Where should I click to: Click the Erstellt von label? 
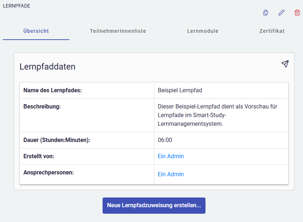pos(39,156)
